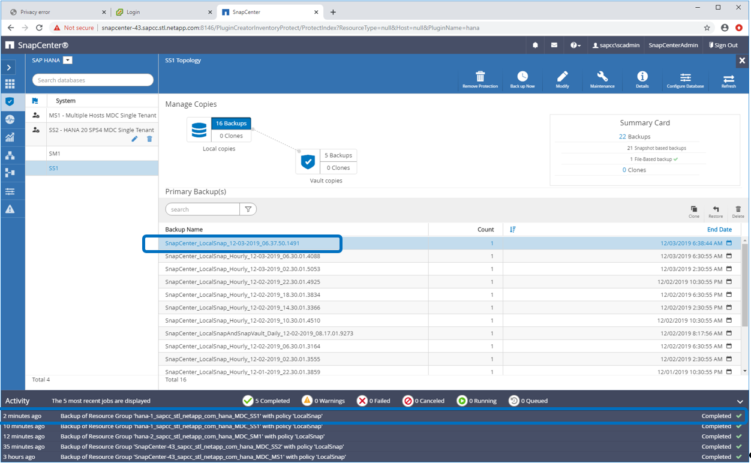The image size is (751, 463).
Task: Click the Details info icon
Action: pos(642,77)
